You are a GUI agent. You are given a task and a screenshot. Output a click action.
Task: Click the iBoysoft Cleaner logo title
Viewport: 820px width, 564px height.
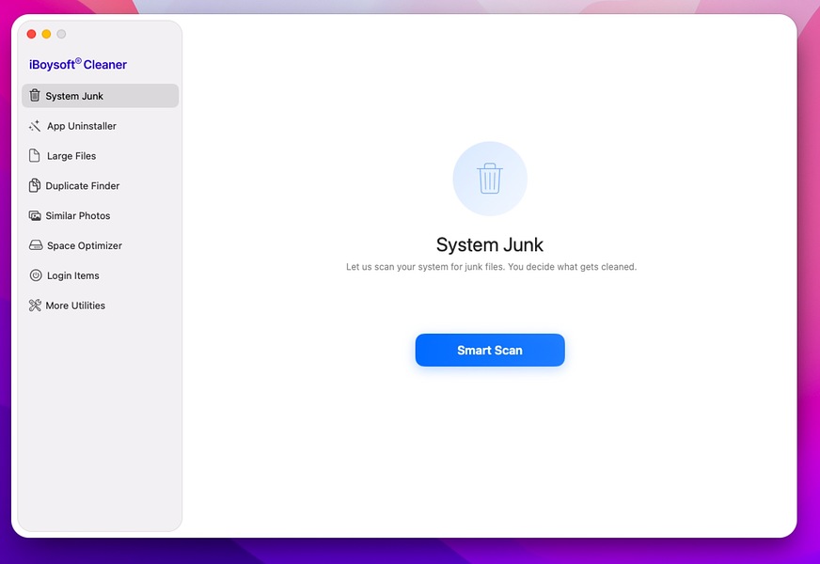click(x=78, y=64)
